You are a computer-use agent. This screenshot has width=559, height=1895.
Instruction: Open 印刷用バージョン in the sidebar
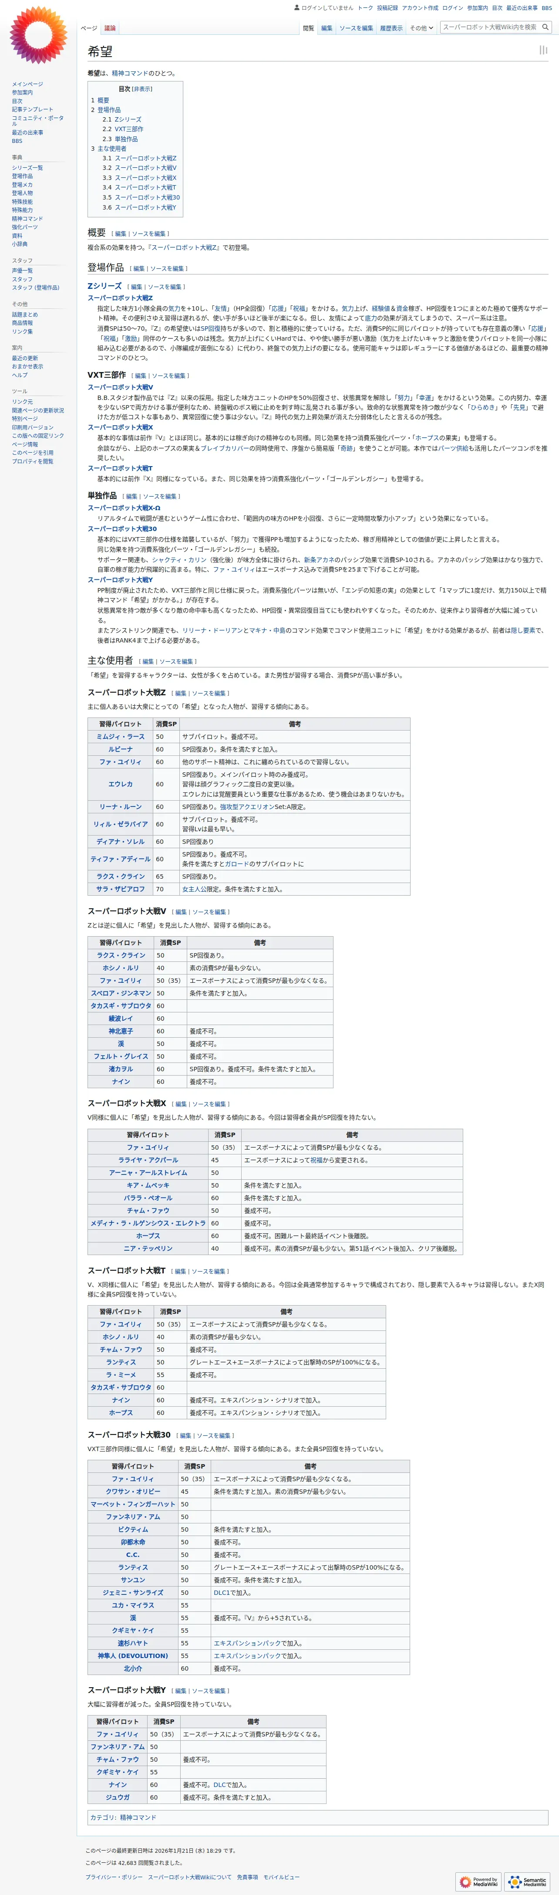point(32,427)
